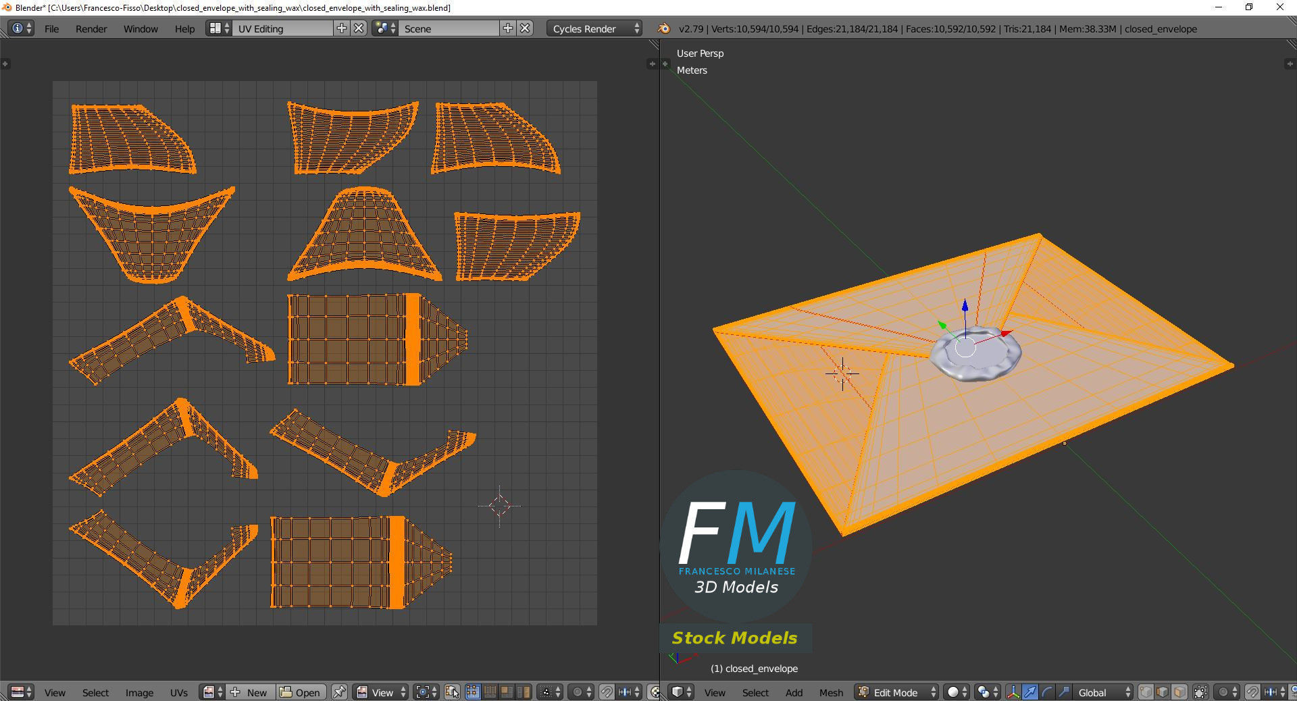Open the UV editor View menu
The width and height of the screenshot is (1297, 701).
tap(55, 692)
